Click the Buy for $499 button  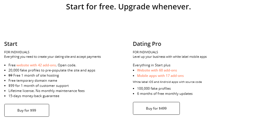click(156, 108)
